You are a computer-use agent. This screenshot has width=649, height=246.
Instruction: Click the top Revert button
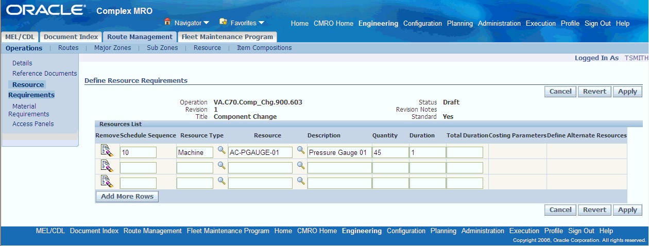tap(594, 92)
